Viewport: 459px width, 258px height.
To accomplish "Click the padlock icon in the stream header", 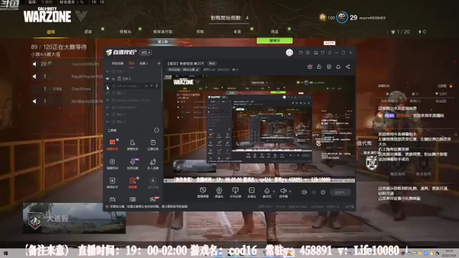I will [x=319, y=67].
